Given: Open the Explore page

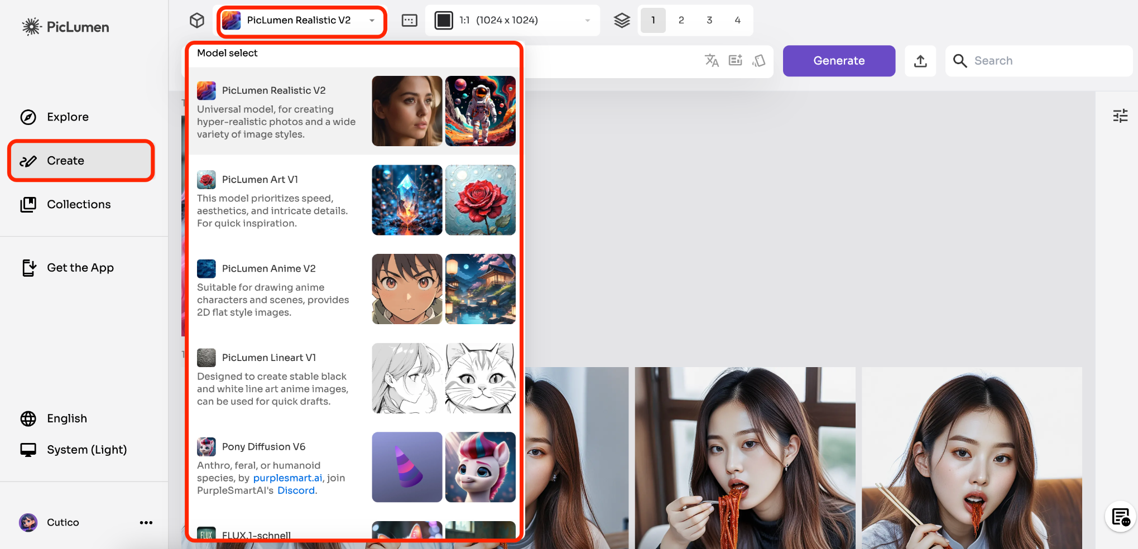Looking at the screenshot, I should click(x=68, y=117).
